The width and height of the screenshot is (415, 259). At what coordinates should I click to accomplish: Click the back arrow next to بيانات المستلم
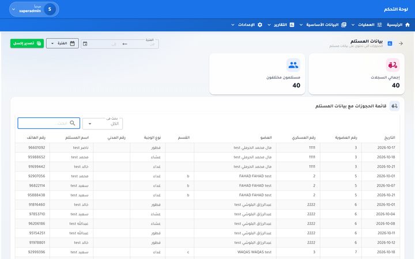pos(401,43)
